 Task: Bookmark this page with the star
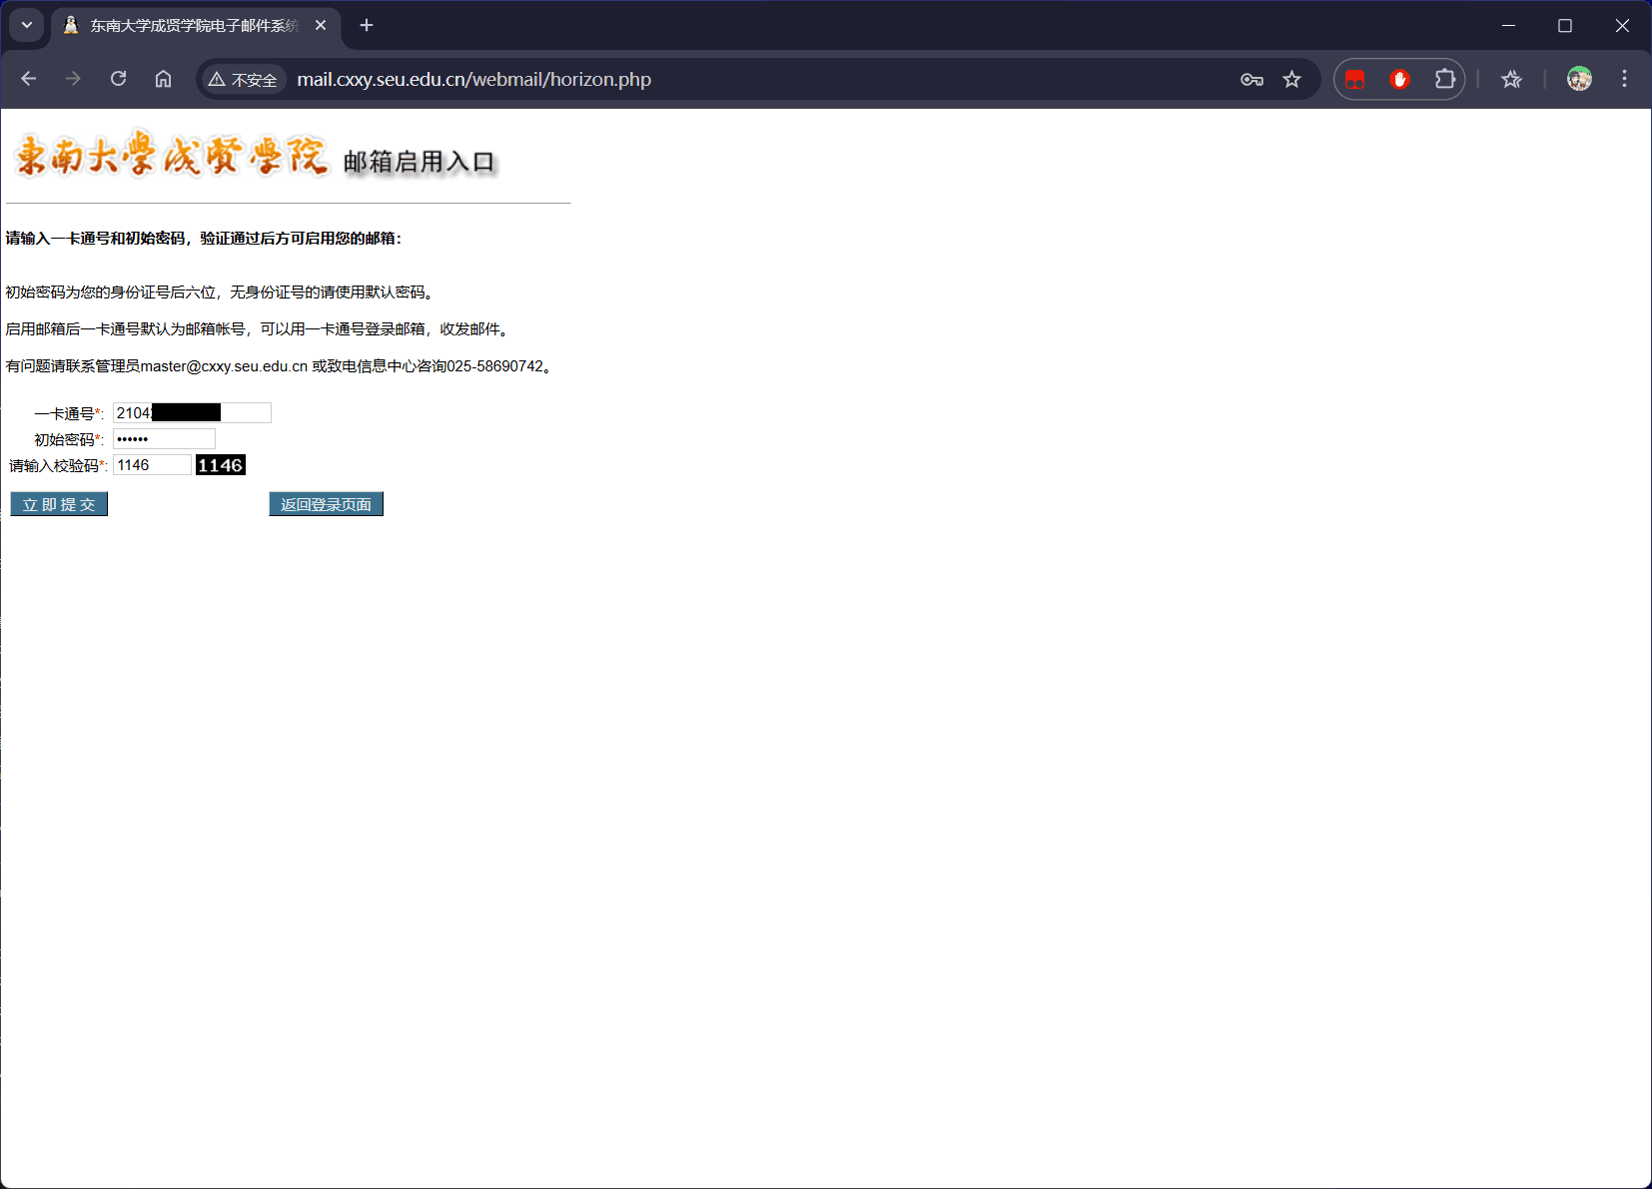tap(1291, 80)
